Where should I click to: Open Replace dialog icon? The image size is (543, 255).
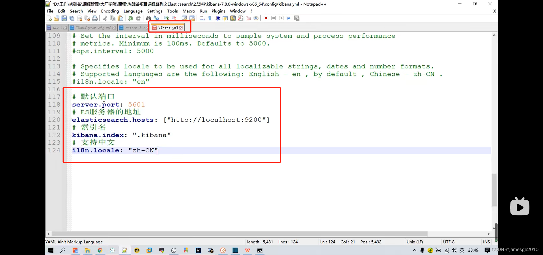[156, 18]
